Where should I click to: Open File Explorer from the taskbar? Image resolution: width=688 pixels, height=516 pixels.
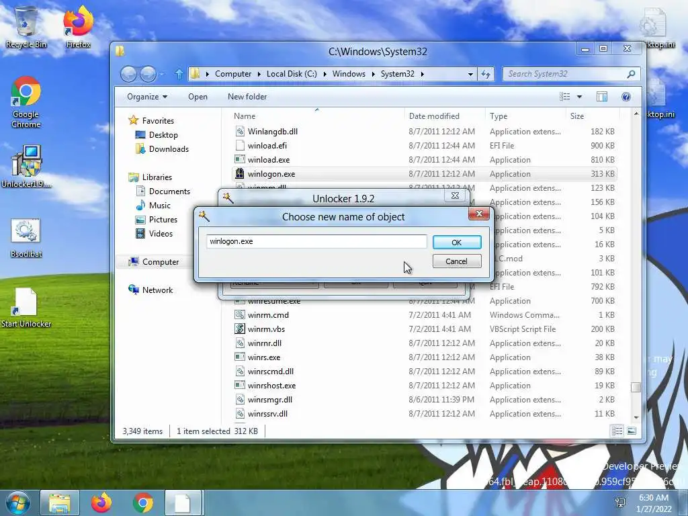pos(60,503)
